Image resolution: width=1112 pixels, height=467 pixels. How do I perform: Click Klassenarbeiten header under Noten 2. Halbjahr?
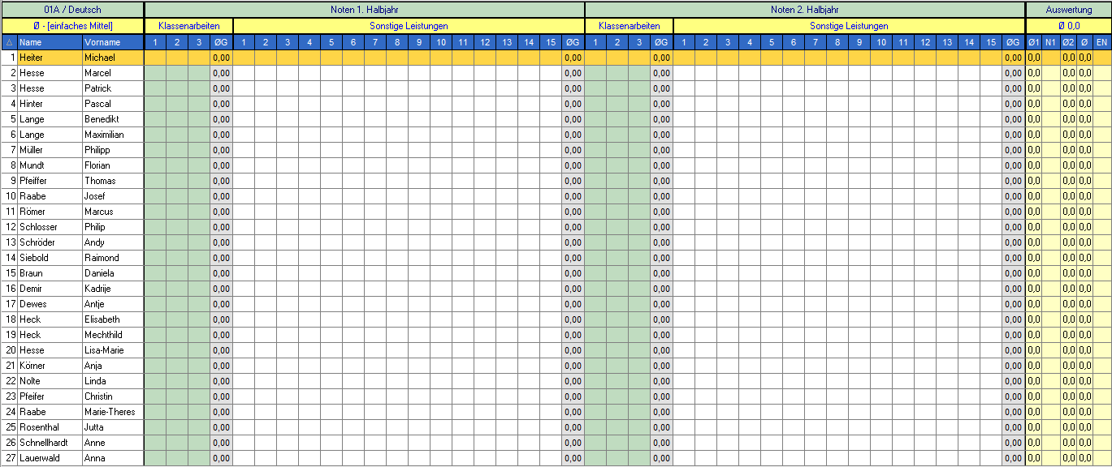click(629, 26)
